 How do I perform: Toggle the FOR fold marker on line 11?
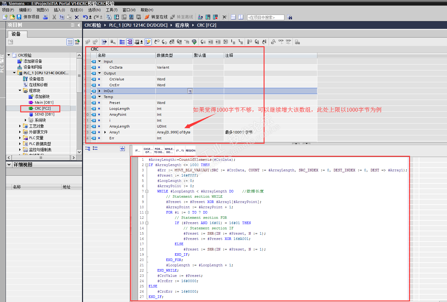click(x=147, y=213)
